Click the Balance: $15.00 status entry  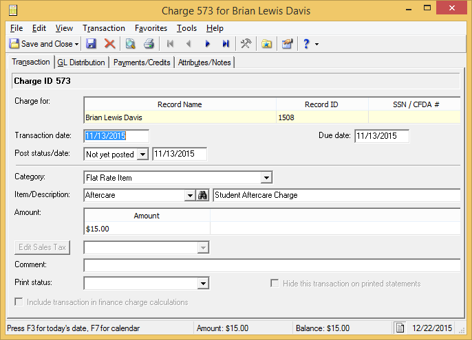tap(323, 328)
